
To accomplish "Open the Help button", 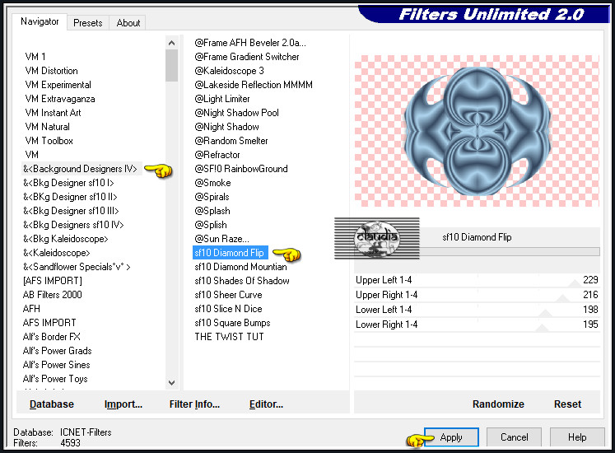I will 577,437.
